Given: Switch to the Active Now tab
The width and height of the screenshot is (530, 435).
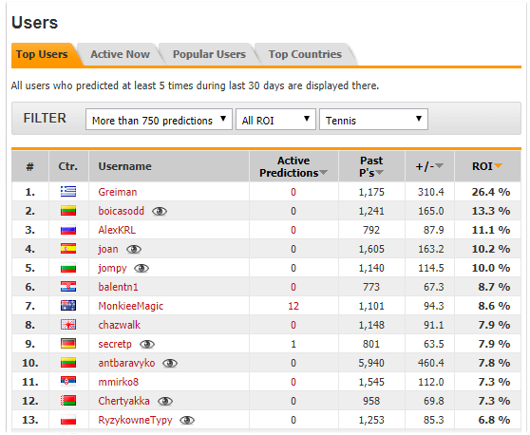Looking at the screenshot, I should pos(120,54).
